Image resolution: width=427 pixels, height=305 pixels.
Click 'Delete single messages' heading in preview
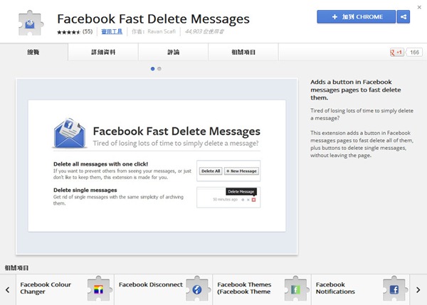[85, 190]
